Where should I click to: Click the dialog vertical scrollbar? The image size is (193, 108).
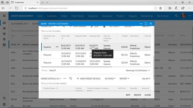coord(153,68)
